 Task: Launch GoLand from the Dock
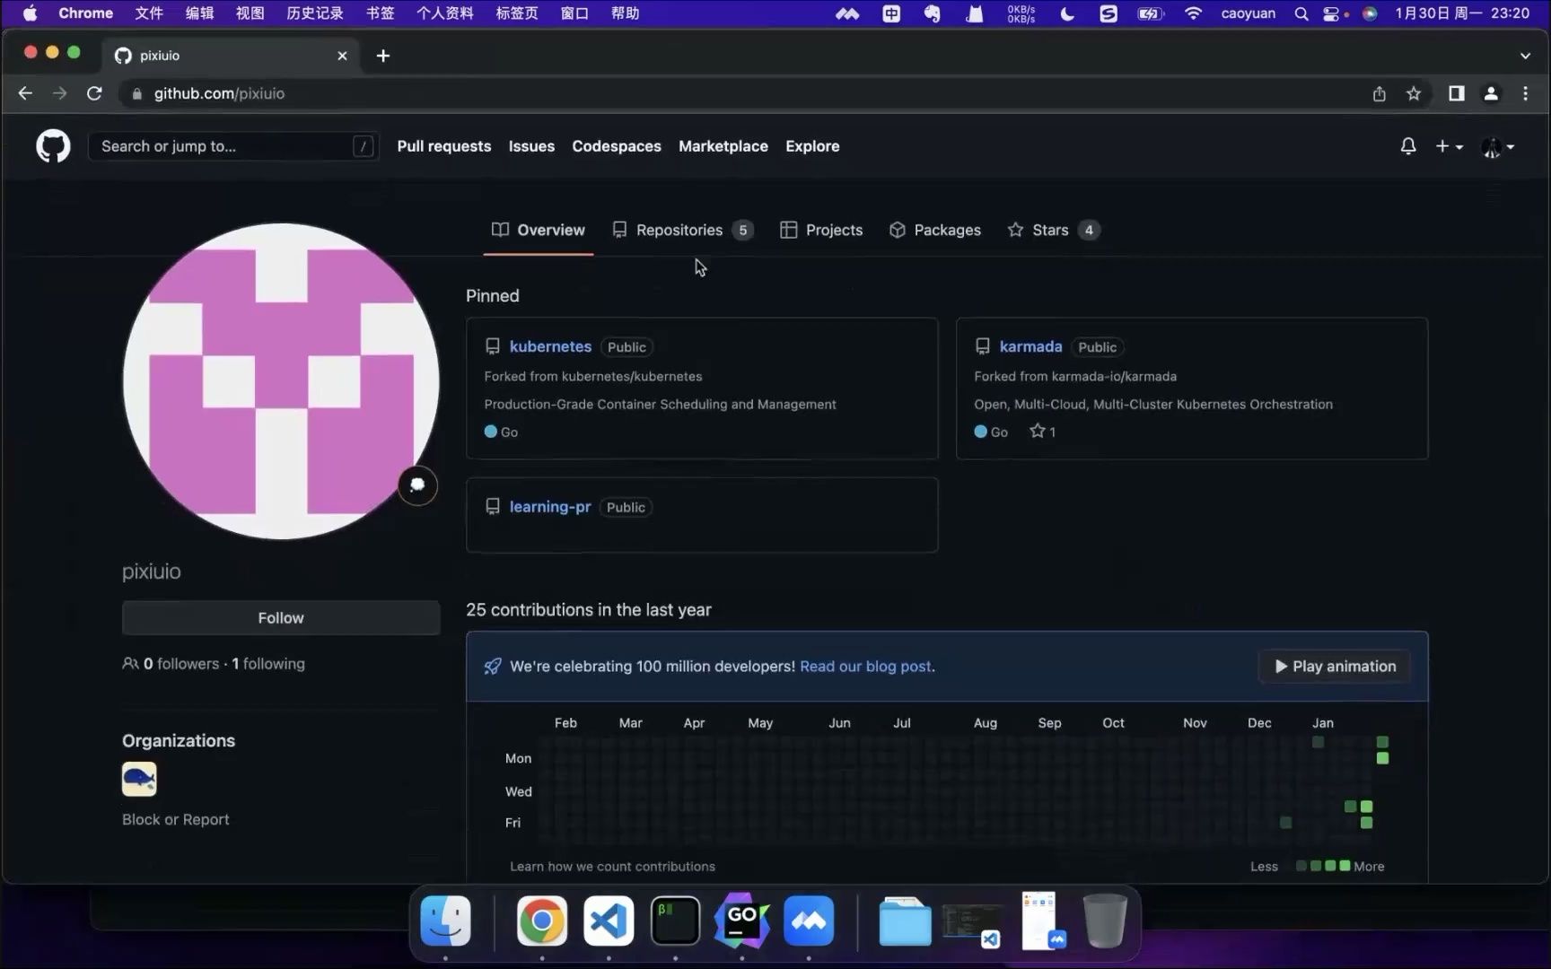[x=741, y=921]
